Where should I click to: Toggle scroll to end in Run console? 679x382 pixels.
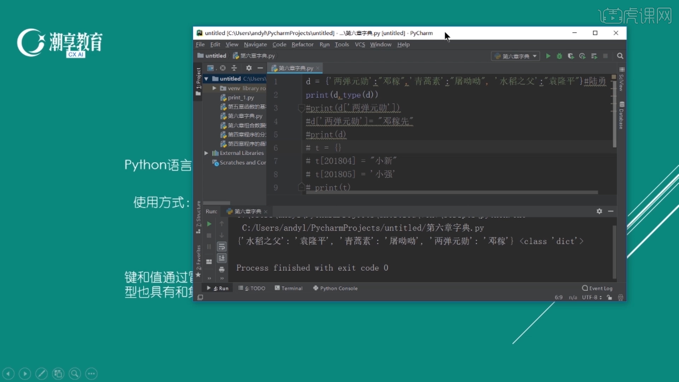coord(222,258)
